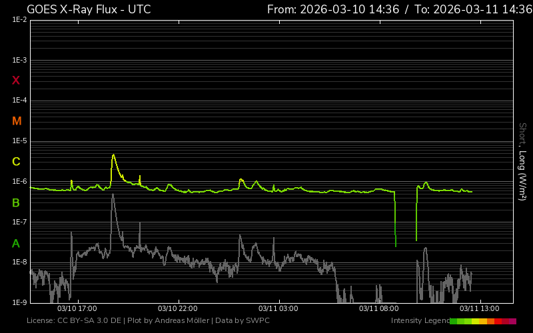Click the magenta swatch in the intensity legend
533x333 pixels.
tap(512, 321)
